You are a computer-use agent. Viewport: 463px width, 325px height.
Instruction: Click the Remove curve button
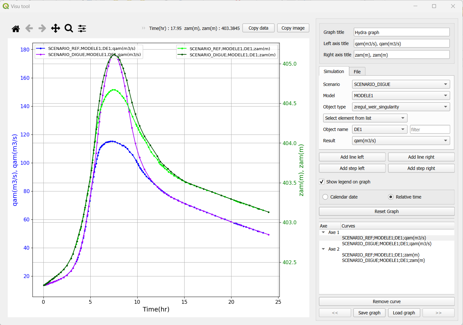(387, 302)
